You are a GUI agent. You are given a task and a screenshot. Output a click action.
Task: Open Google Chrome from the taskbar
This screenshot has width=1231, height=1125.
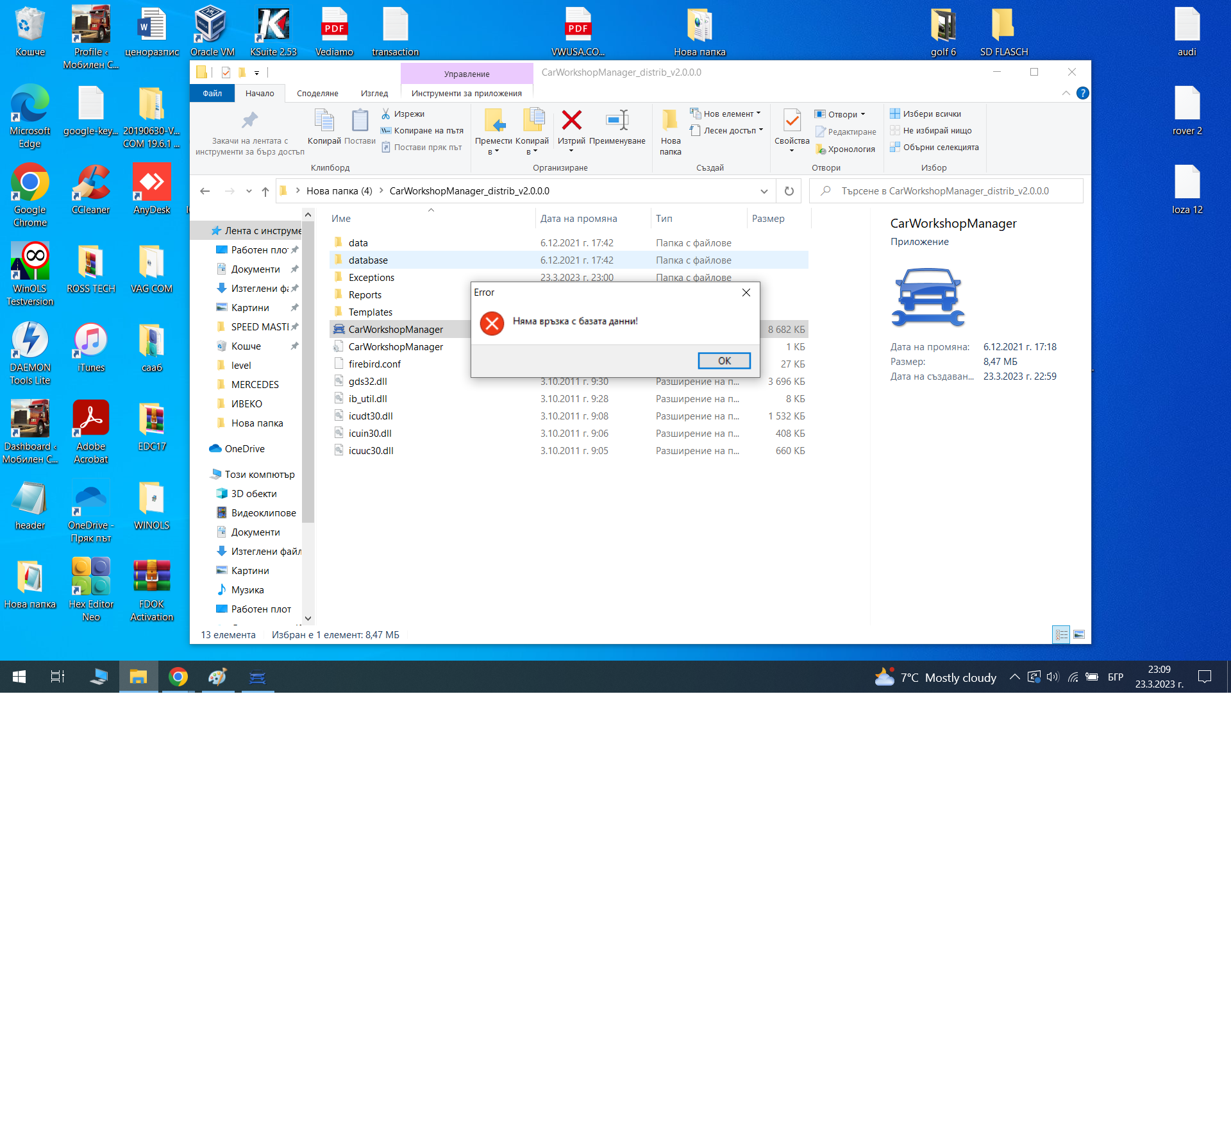pyautogui.click(x=178, y=677)
